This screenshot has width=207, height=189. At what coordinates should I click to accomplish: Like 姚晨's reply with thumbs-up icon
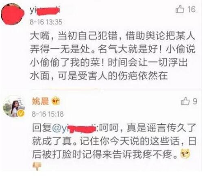click(185, 101)
